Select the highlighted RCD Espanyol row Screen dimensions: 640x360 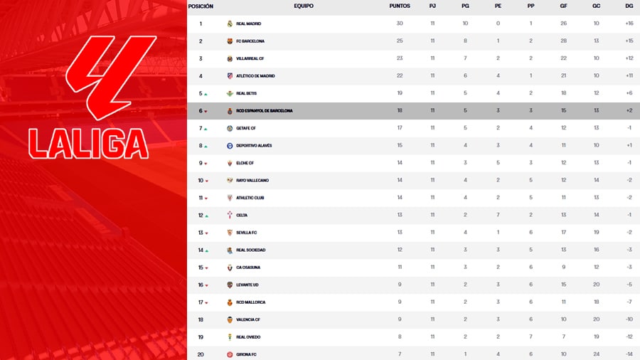(412, 111)
